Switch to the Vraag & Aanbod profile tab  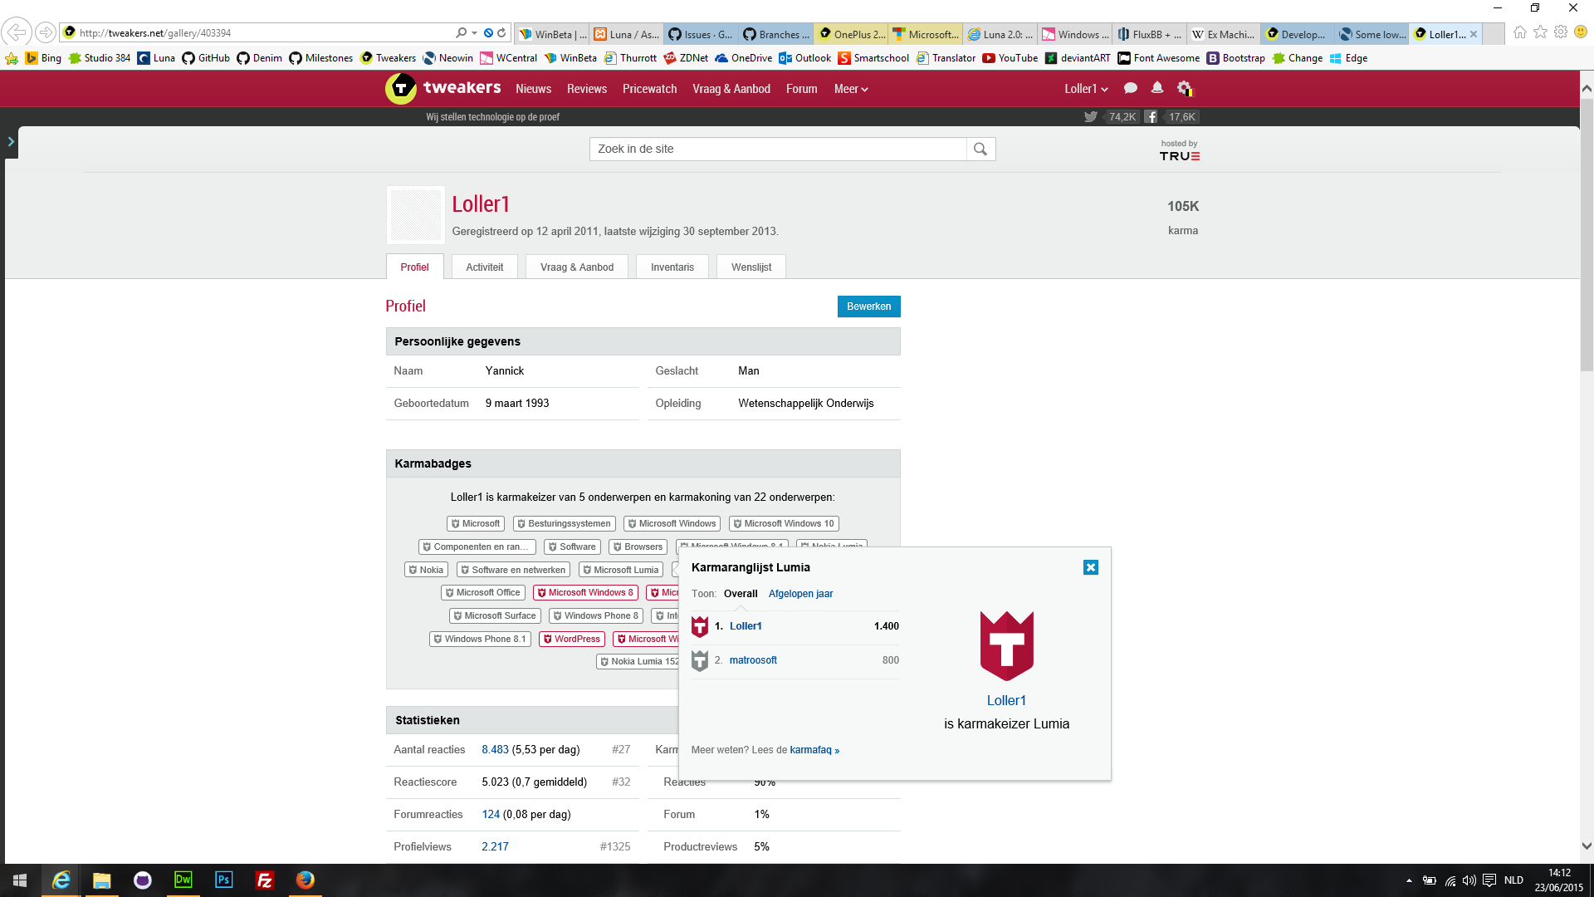[x=577, y=267]
